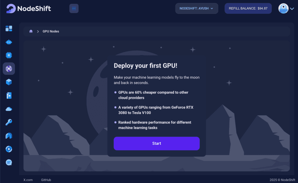Click the "Ranked hardware performance" bullet text
This screenshot has height=183, width=298.
coord(155,125)
